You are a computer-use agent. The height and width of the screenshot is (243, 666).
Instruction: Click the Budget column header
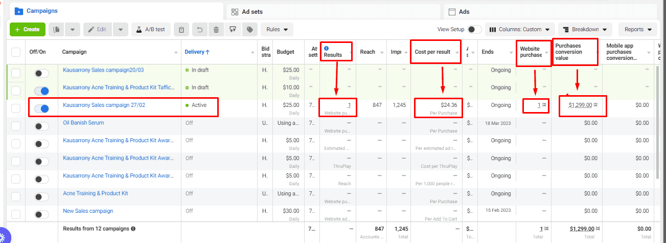tap(285, 52)
